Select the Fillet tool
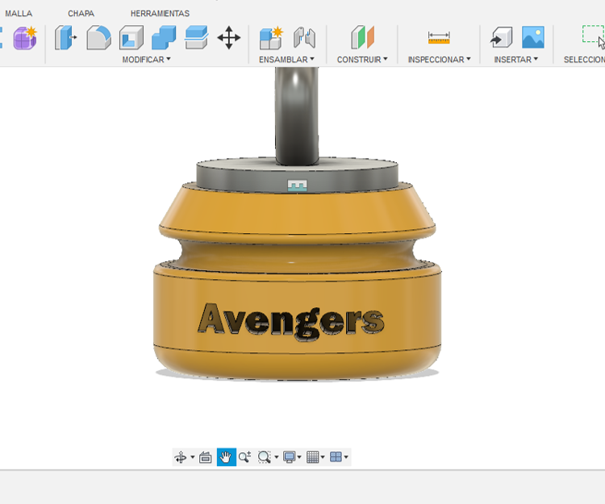Viewport: 605px width, 504px height. pos(98,37)
